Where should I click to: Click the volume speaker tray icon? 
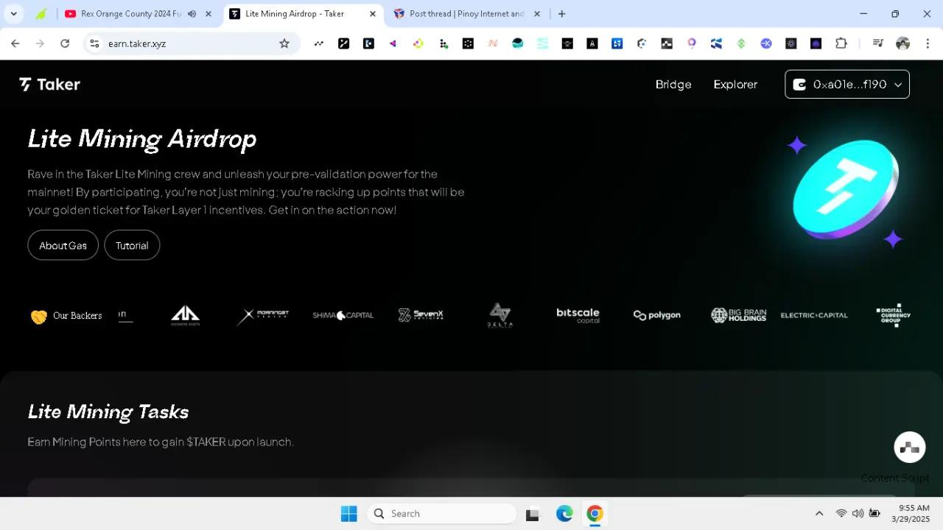(x=858, y=514)
